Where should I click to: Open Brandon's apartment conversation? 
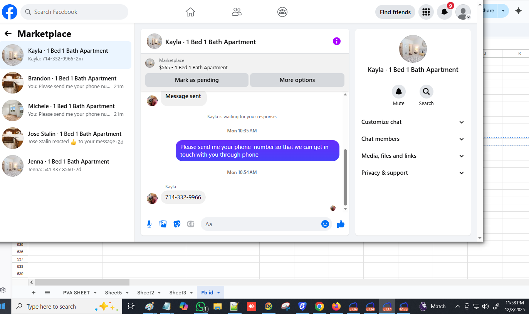65,83
